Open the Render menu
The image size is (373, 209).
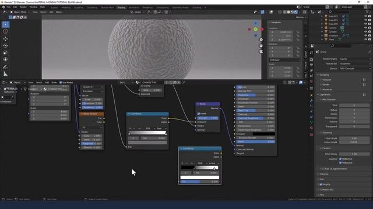[23, 7]
